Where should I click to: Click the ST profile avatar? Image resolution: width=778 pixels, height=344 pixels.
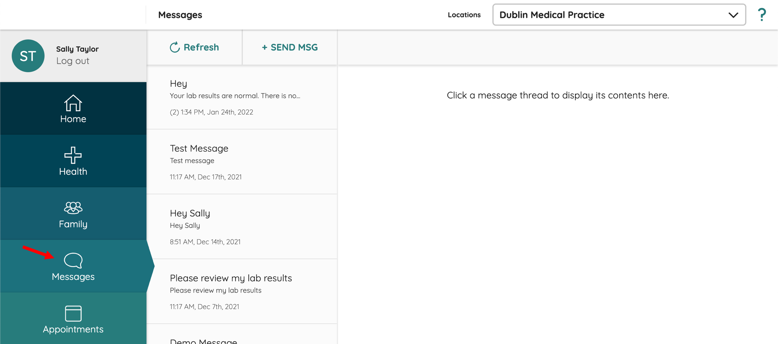28,56
